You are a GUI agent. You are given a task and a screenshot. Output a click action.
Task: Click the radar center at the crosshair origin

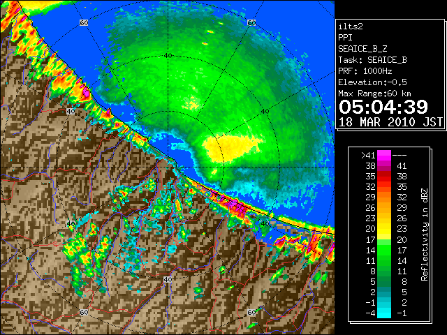[168, 167]
